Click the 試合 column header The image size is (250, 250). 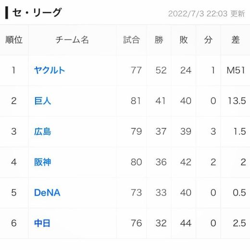[131, 40]
